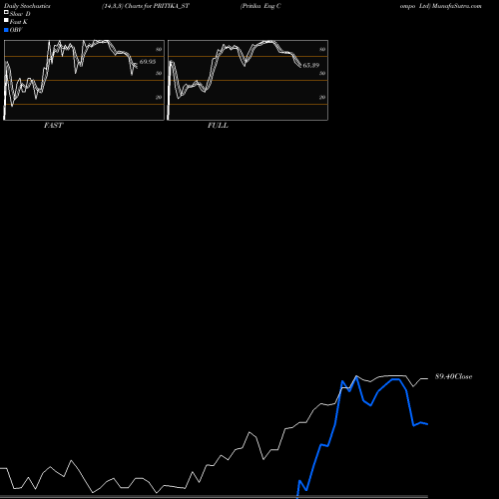
Task: Click the 65.39 value in FULL chart
Action: pos(311,66)
